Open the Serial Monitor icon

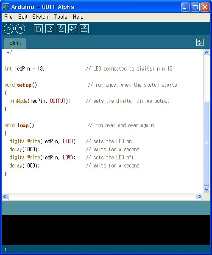click(x=84, y=29)
